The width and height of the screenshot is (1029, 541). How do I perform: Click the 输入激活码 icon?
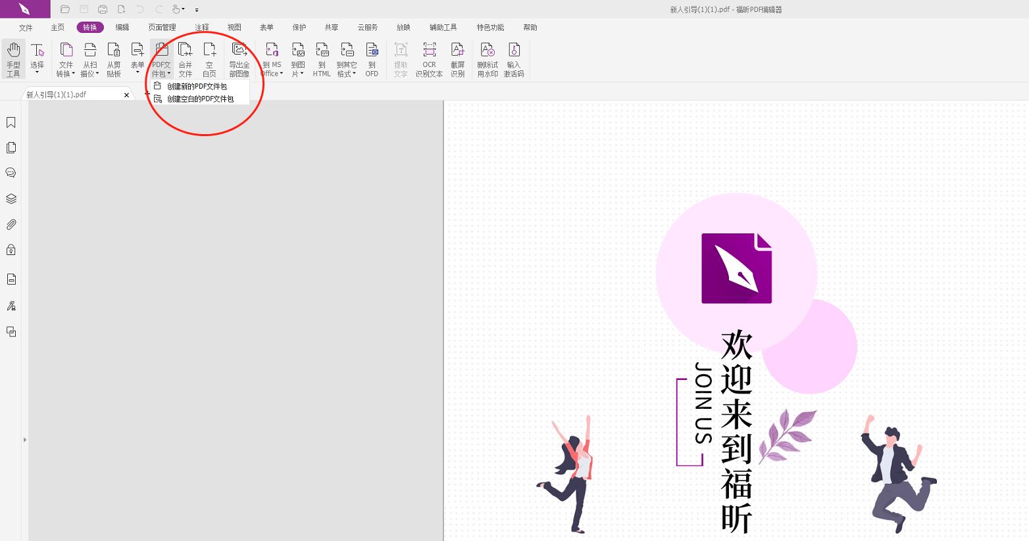click(514, 58)
